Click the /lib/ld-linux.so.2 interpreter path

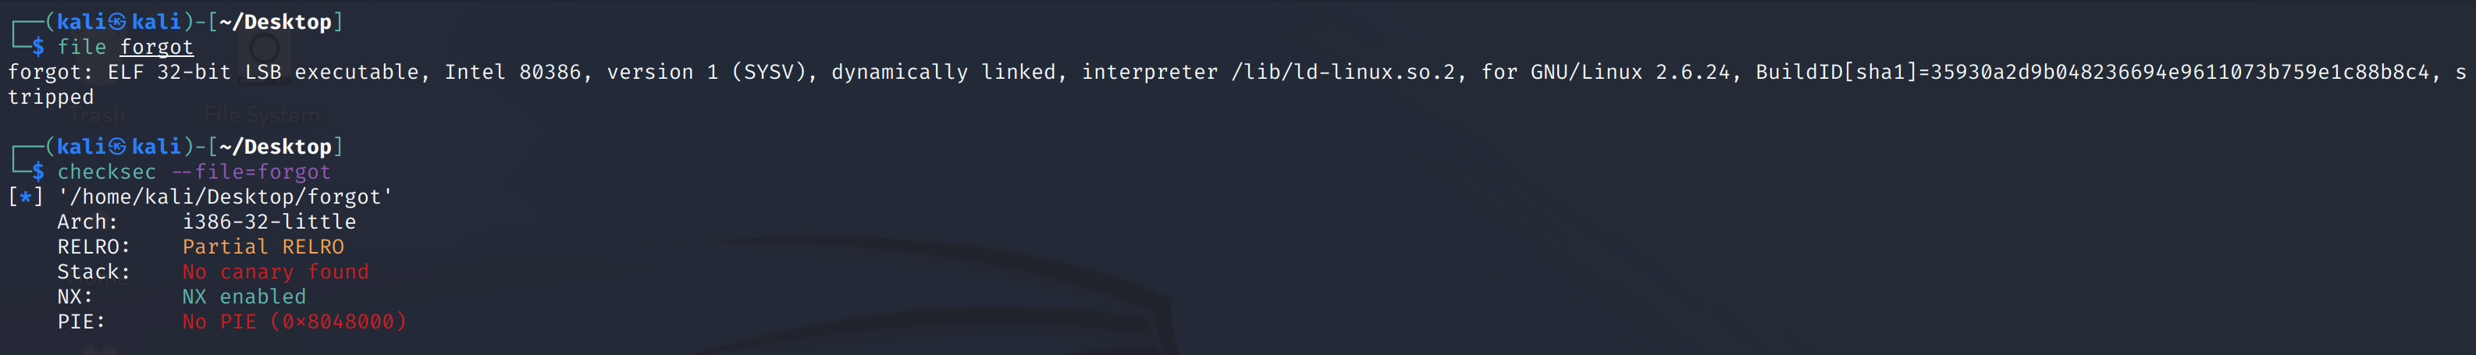(x=1343, y=72)
